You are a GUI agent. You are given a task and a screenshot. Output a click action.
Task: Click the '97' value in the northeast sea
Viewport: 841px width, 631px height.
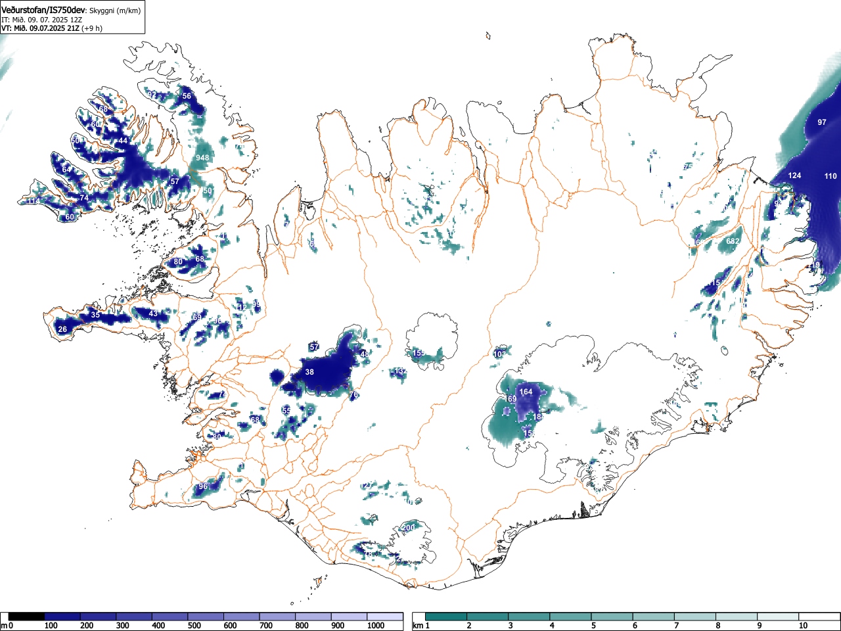click(x=822, y=122)
